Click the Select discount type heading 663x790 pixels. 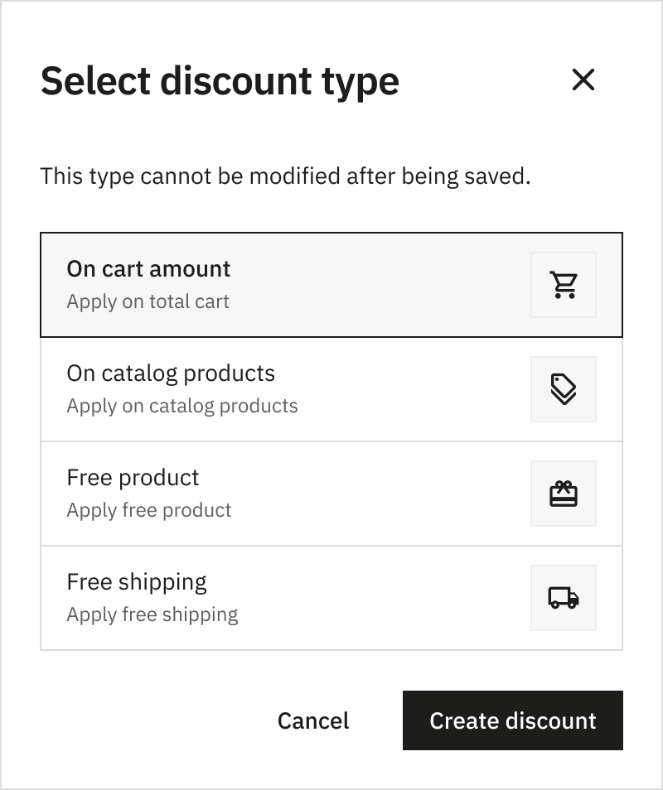(220, 80)
